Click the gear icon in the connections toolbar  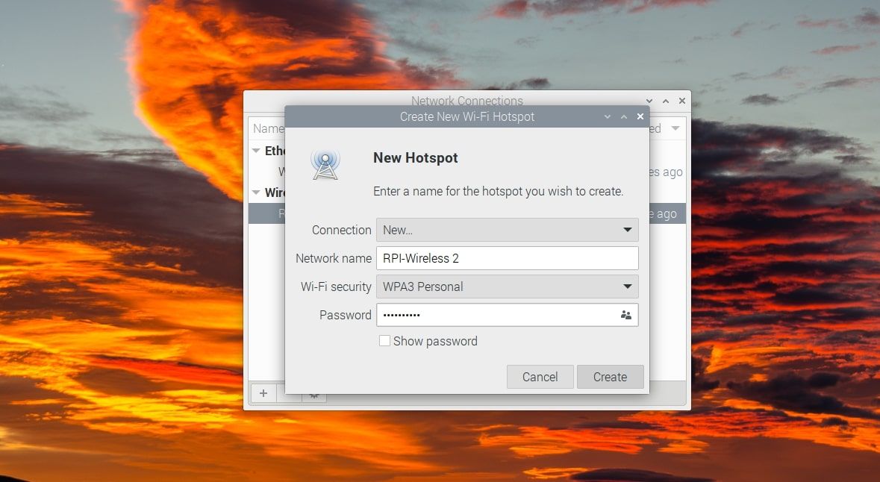[x=313, y=393]
